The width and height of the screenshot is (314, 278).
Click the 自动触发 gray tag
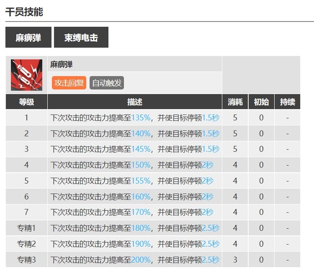[107, 82]
